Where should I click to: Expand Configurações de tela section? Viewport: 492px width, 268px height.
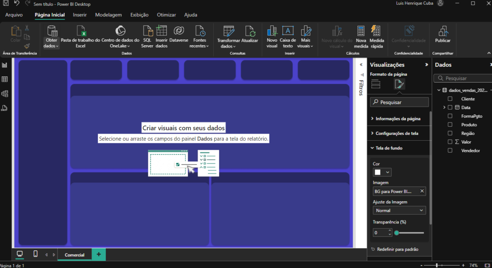[398, 134]
